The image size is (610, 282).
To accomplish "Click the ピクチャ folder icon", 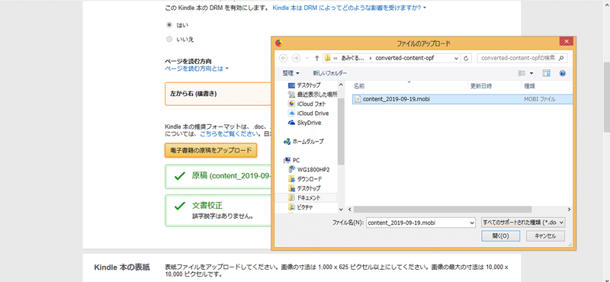I will click(x=291, y=207).
